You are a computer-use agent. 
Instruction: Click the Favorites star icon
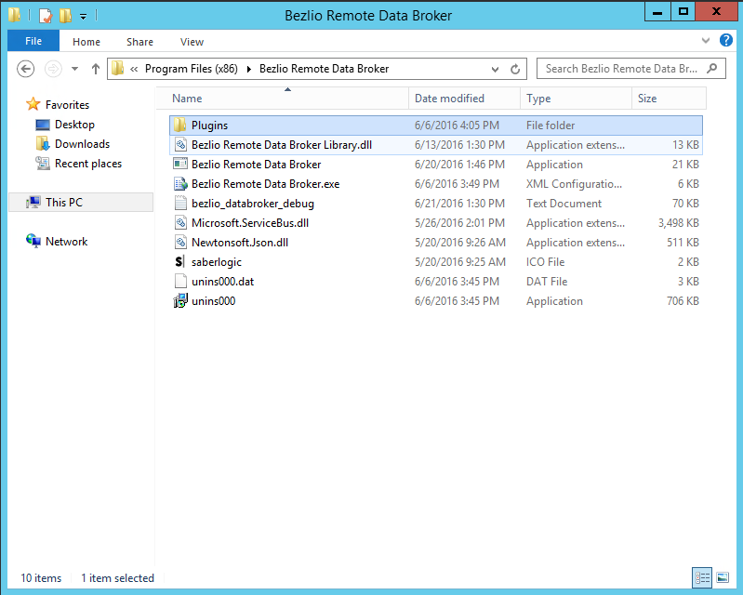point(33,104)
